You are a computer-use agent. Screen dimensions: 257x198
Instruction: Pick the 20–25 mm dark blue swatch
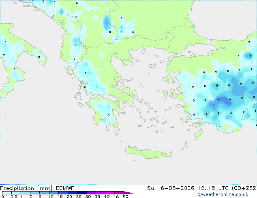[x=73, y=193]
